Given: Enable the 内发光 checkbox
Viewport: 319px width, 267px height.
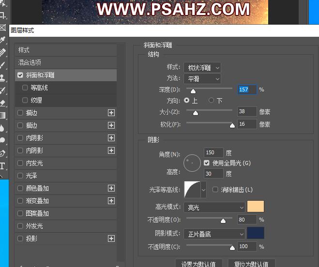Looking at the screenshot, I should click(x=20, y=163).
